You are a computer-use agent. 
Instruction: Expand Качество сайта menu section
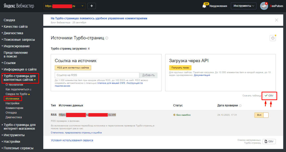click(x=16, y=27)
